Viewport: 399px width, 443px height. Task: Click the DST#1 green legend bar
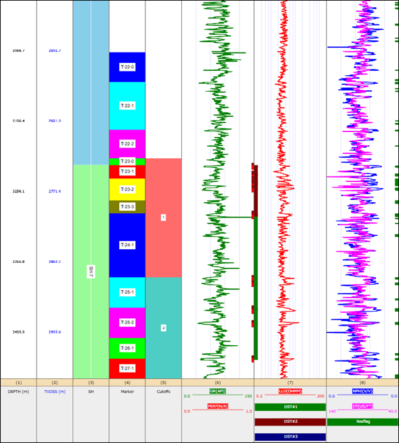pos(290,406)
